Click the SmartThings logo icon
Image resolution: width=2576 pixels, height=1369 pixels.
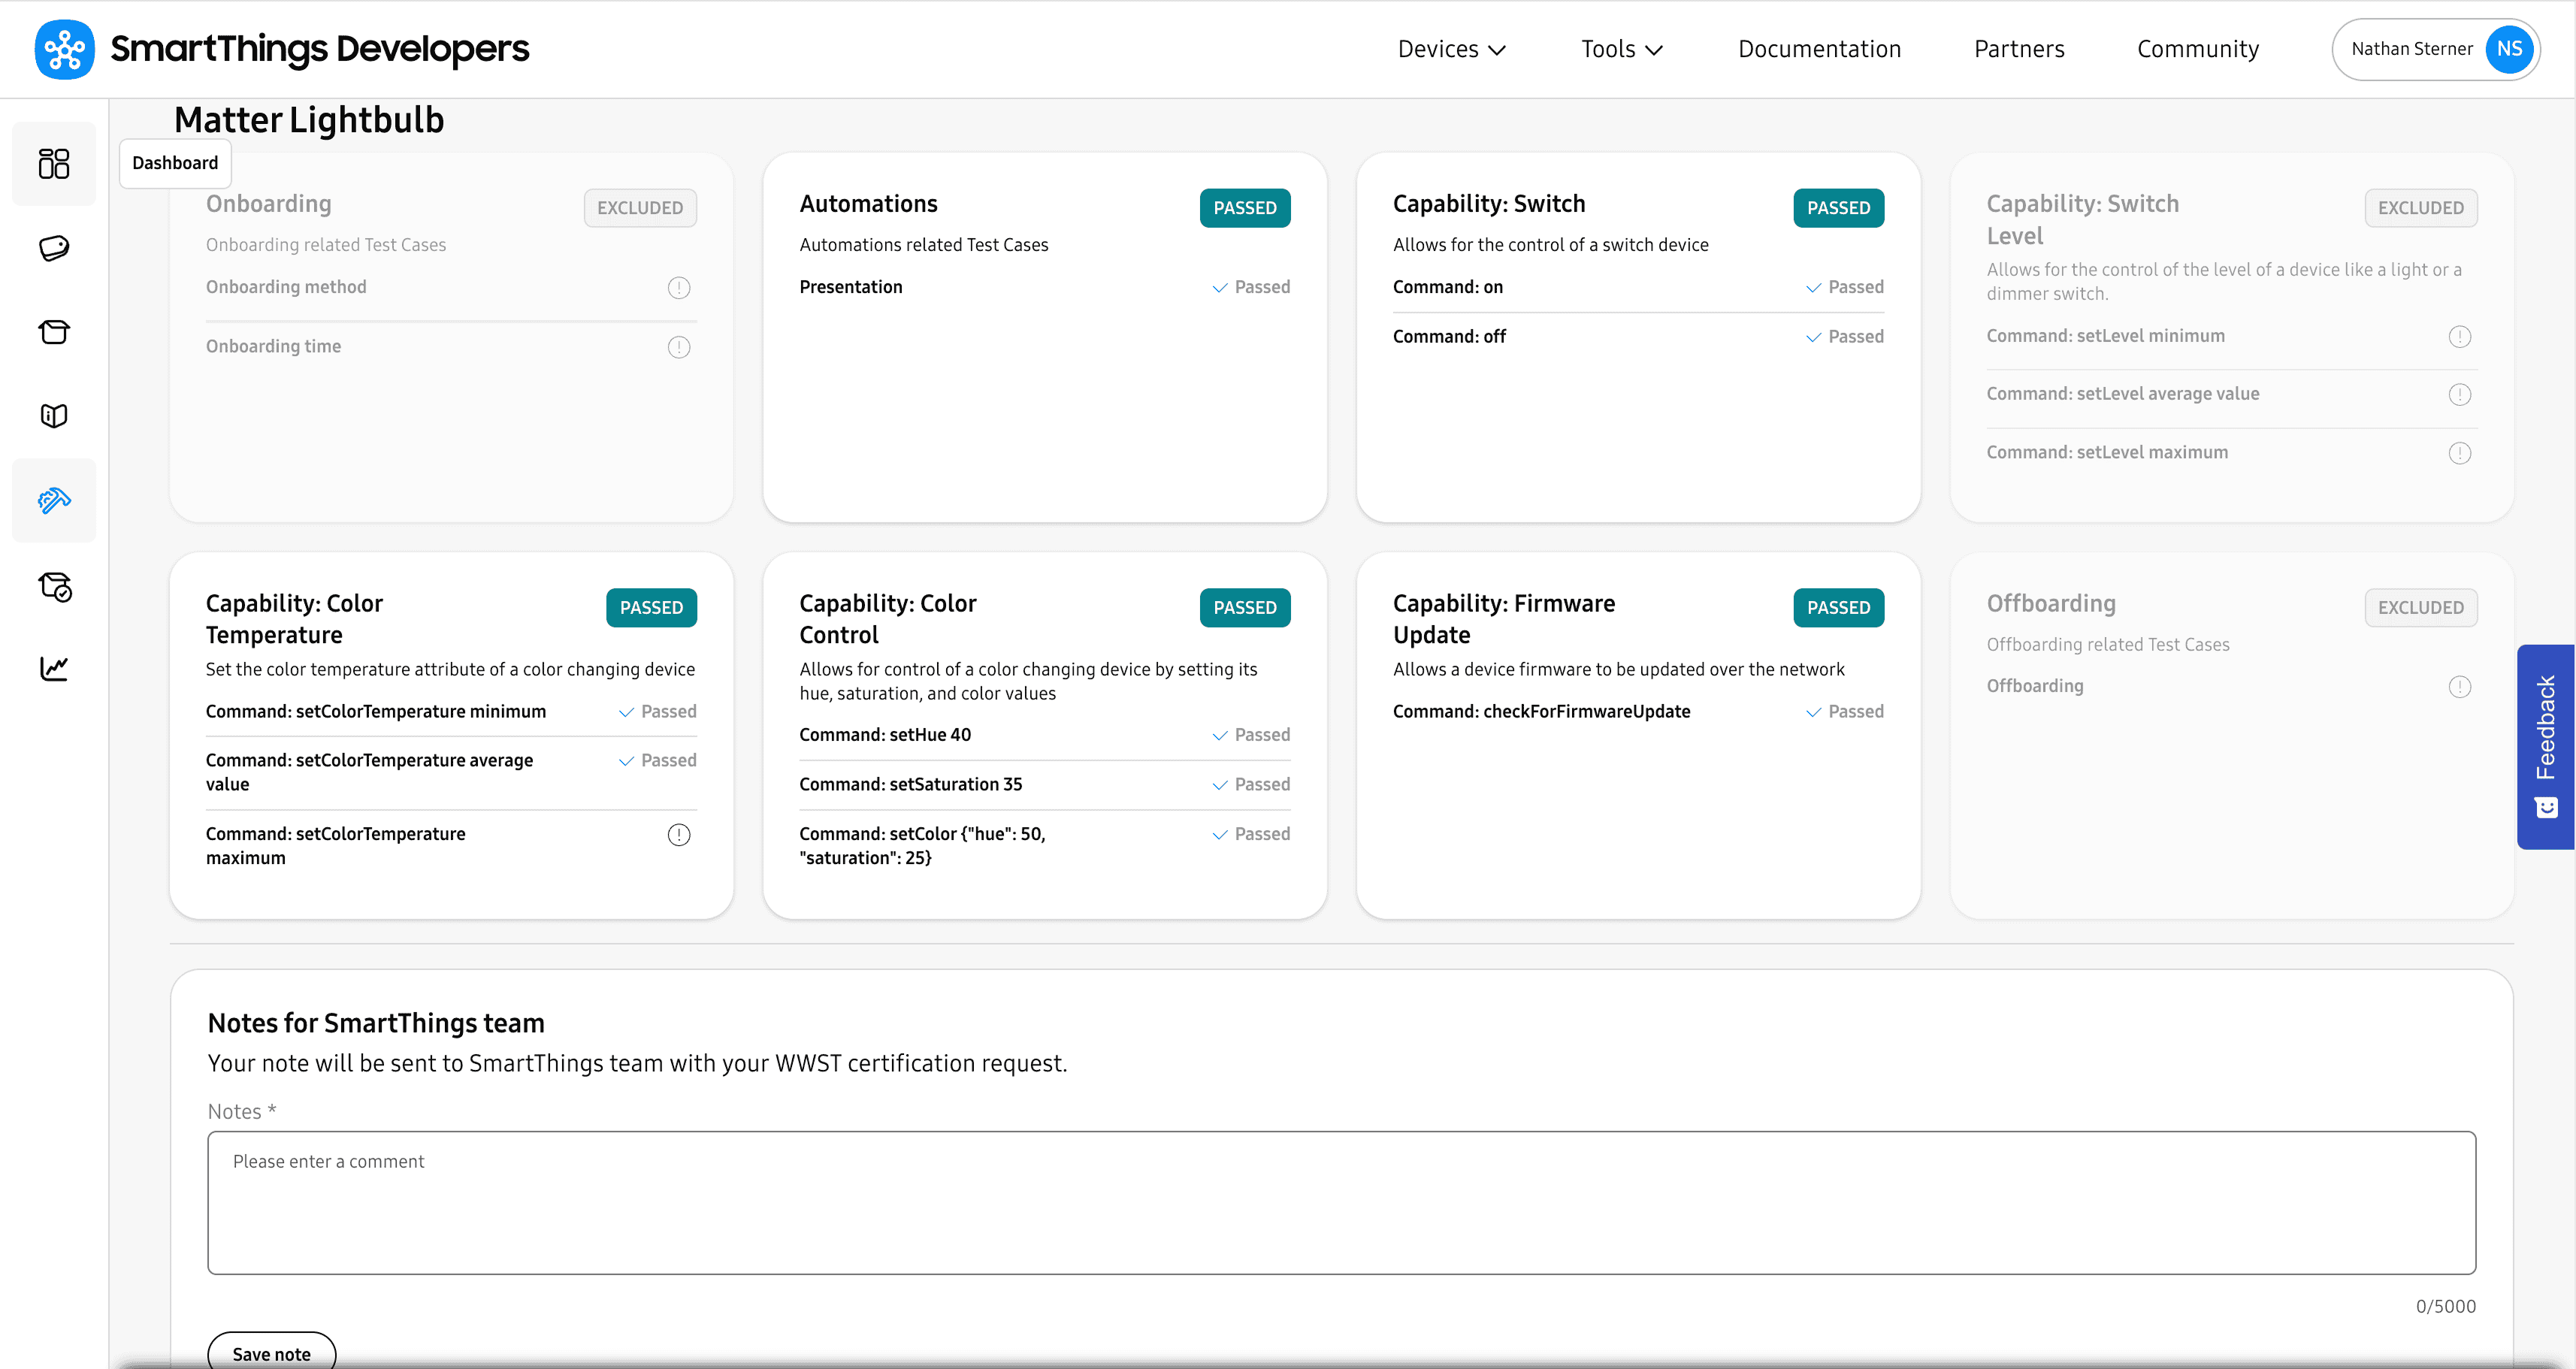(65, 49)
